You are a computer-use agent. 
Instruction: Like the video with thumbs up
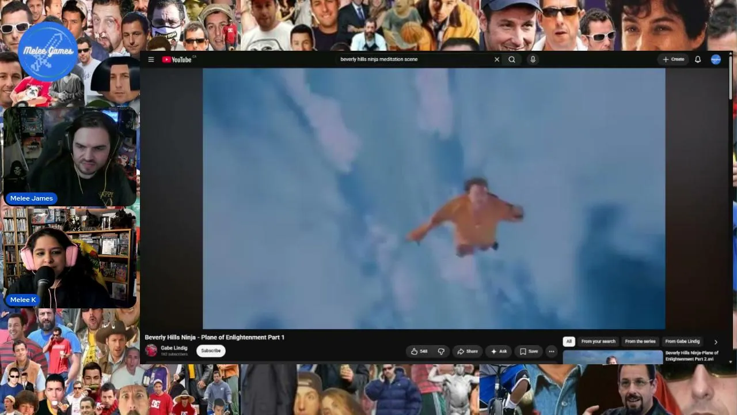click(419, 351)
